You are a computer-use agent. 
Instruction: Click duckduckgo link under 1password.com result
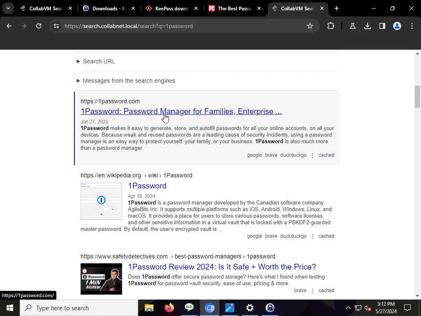click(293, 155)
